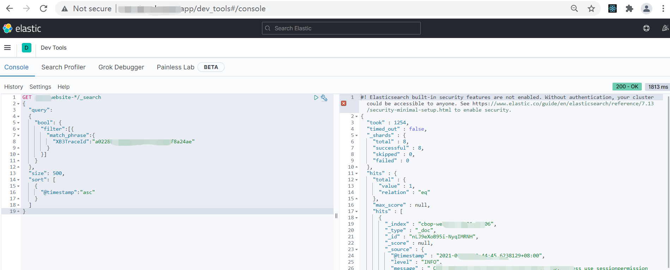The height and width of the screenshot is (270, 670).
Task: Click the "_score" : null line
Action: [409, 243]
